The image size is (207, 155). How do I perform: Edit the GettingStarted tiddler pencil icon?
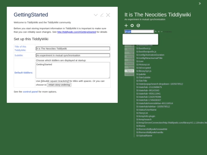(x=102, y=15)
